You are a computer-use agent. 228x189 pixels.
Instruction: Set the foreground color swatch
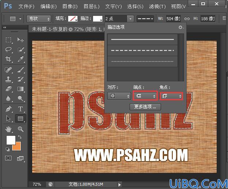click(11, 140)
